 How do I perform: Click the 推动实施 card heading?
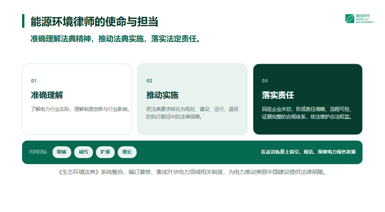click(x=162, y=95)
